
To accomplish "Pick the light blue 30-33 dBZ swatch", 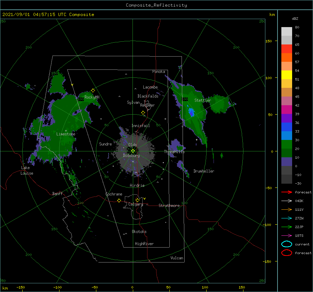I will click(x=287, y=136).
